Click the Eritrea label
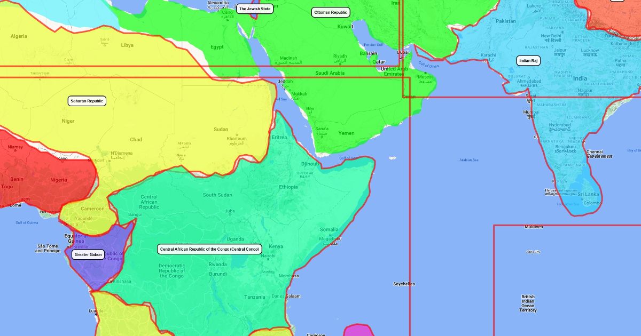This screenshot has height=336, width=641. (x=279, y=137)
